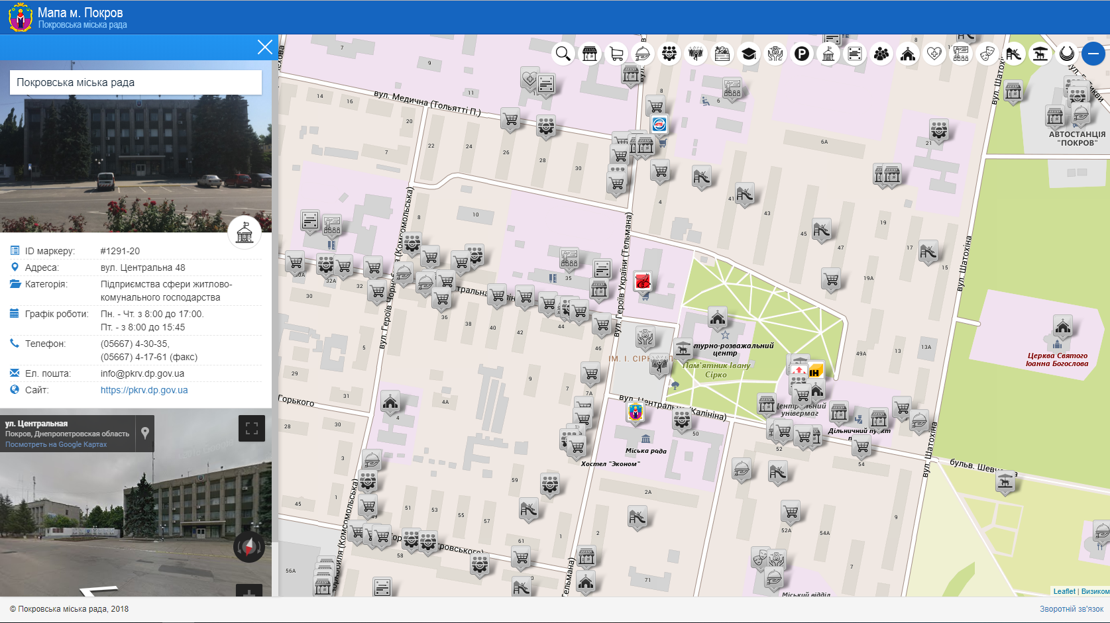Click the ул. Центральная street view heading

(36, 424)
